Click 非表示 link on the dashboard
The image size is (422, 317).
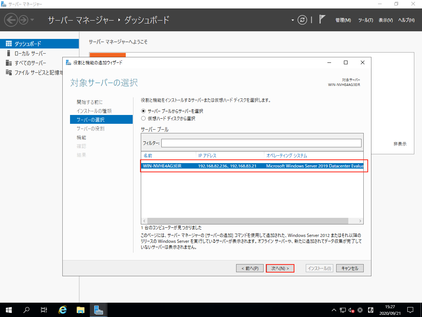400,144
